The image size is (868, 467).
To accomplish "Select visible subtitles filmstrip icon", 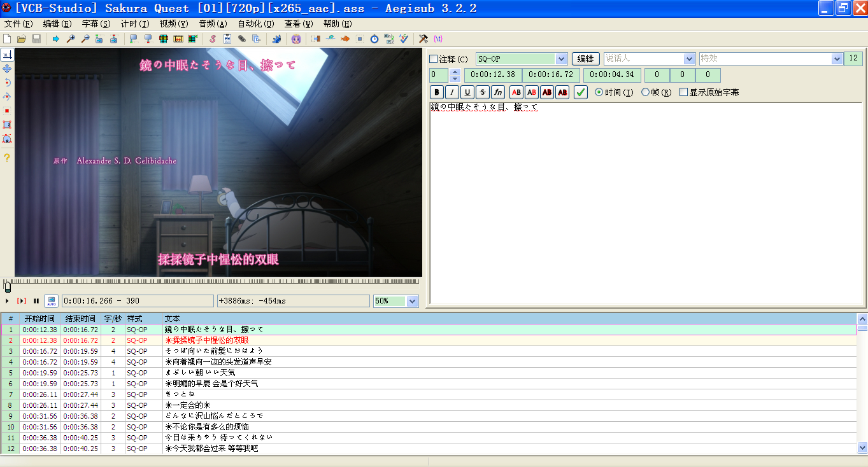I will click(x=163, y=39).
